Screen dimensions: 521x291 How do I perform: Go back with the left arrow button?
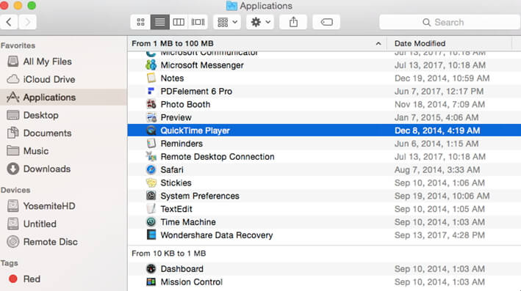tap(9, 22)
